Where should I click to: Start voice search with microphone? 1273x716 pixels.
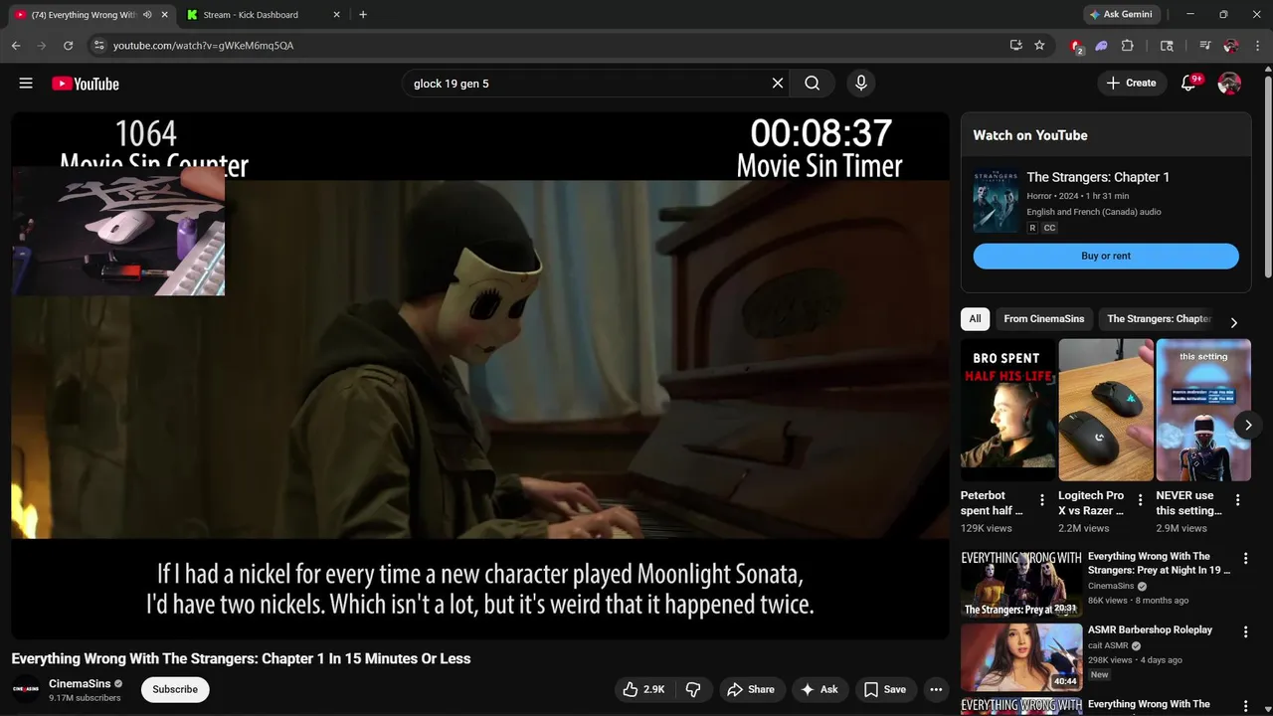(x=861, y=84)
